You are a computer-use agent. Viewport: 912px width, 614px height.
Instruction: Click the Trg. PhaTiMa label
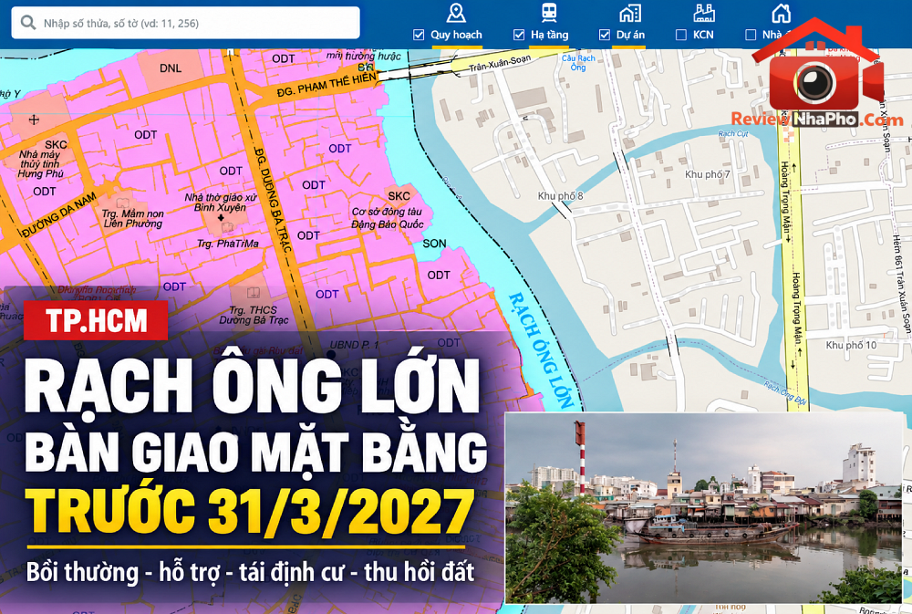[x=227, y=244]
